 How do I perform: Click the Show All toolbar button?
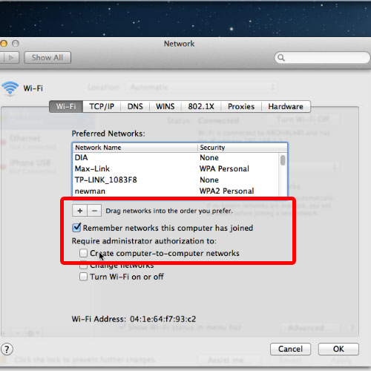(x=47, y=58)
